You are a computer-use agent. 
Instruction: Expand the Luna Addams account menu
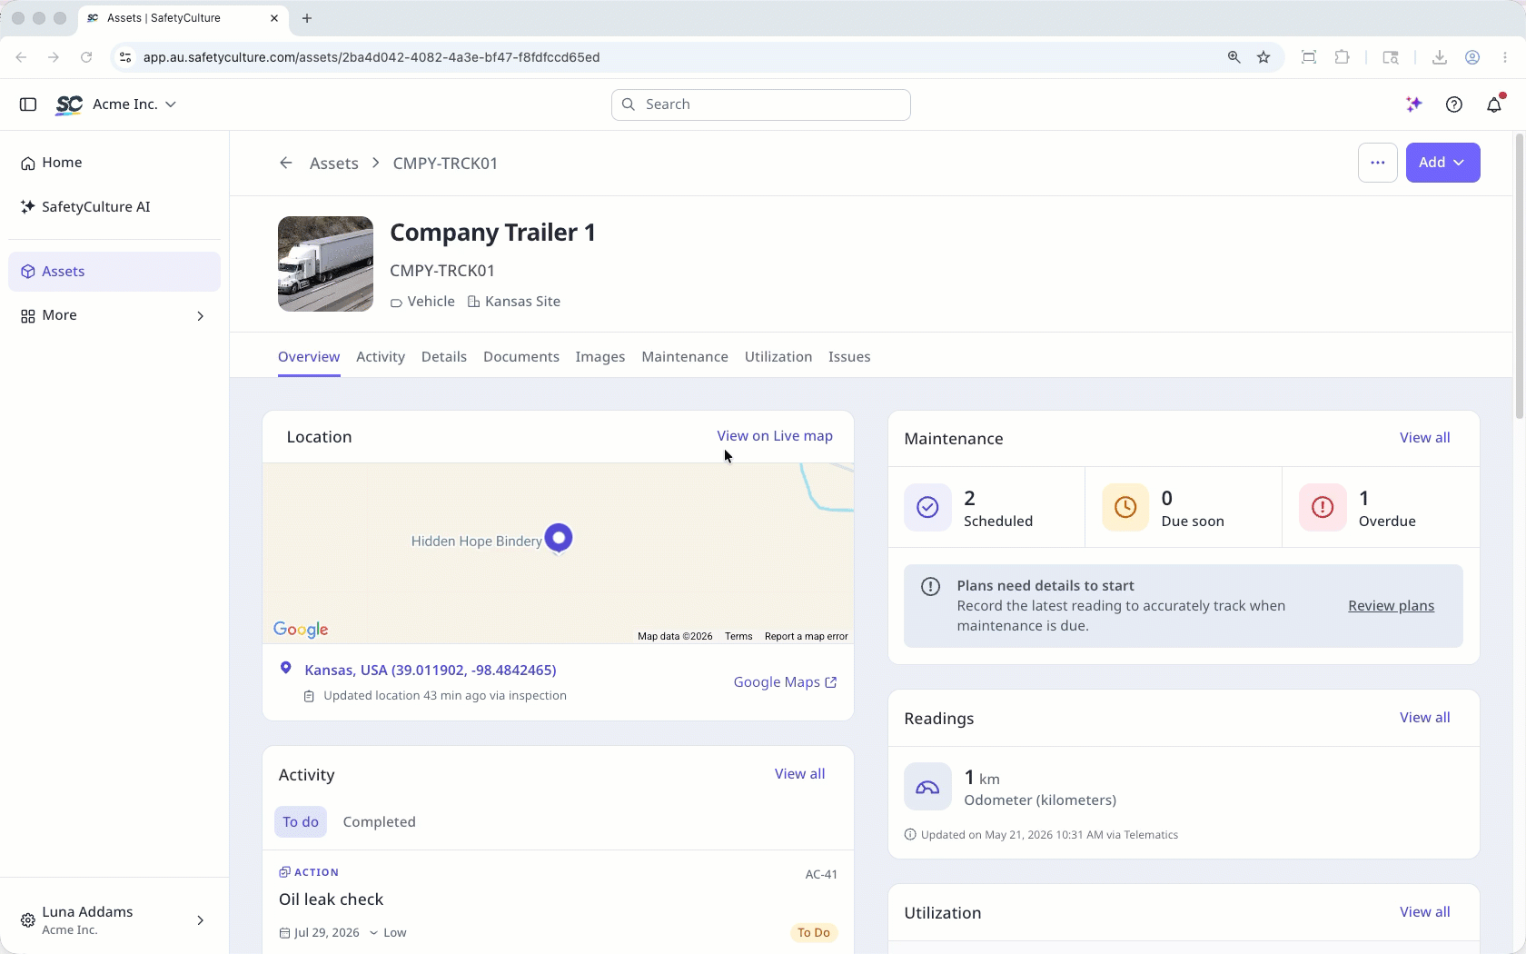click(114, 920)
